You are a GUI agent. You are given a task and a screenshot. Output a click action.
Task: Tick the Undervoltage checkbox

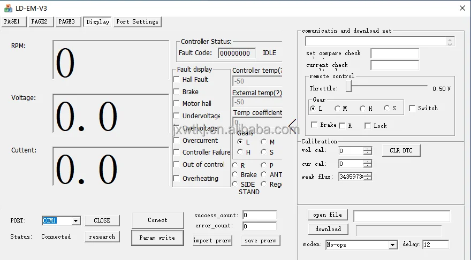(x=177, y=116)
